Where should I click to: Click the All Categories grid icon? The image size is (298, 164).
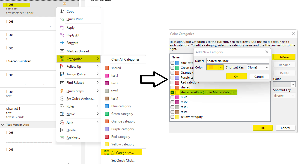[x=107, y=153]
